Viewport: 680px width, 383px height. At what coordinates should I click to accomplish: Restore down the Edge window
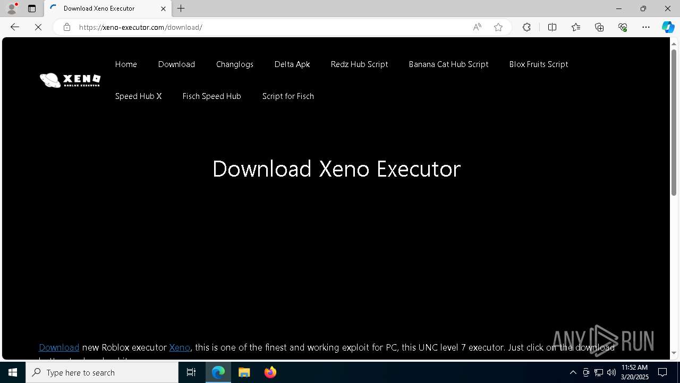643,9
